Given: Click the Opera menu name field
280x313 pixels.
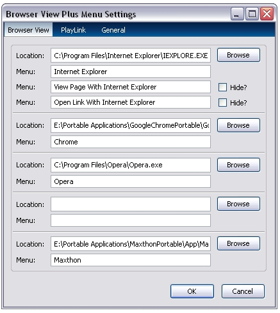Looking at the screenshot, I should (131, 181).
